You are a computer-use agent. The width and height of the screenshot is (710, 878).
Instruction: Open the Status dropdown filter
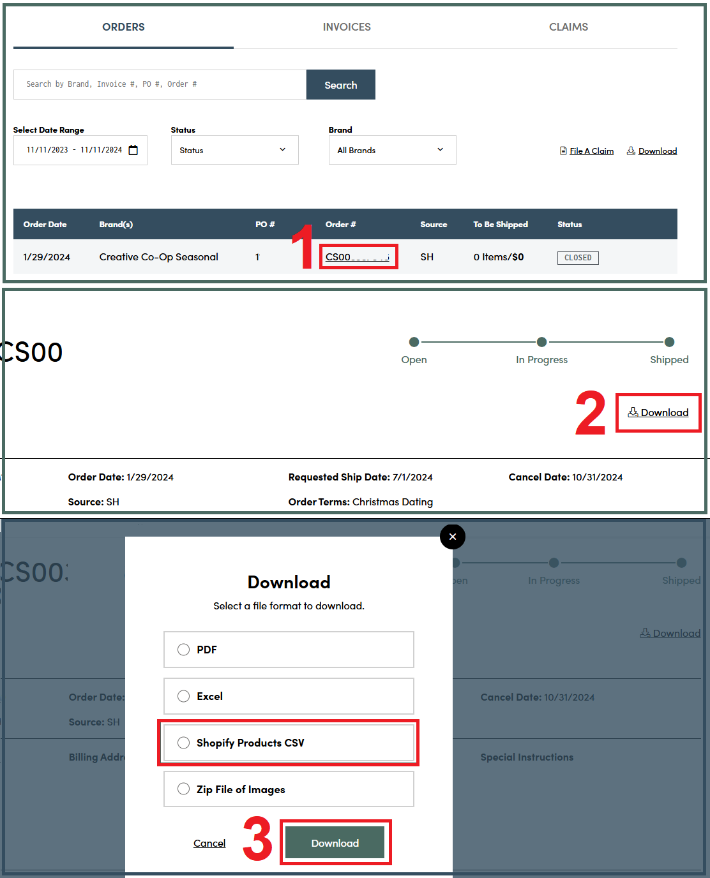tap(234, 150)
